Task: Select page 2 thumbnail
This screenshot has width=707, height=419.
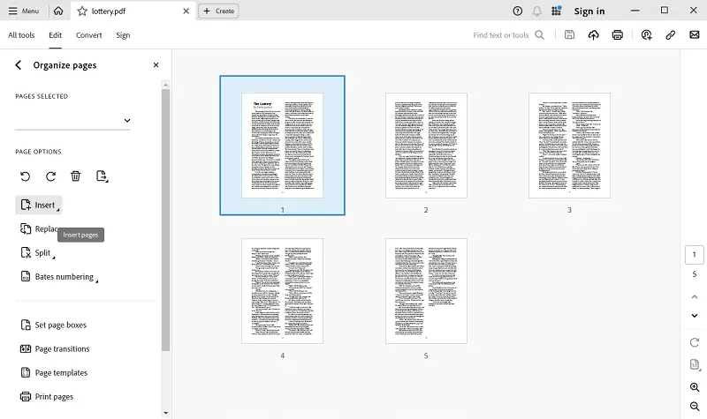Action: (x=426, y=146)
